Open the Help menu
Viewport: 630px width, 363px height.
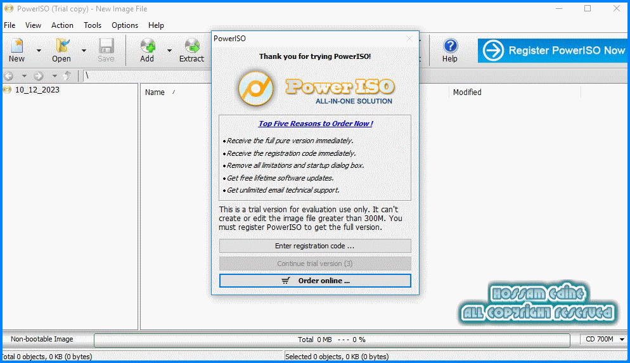(156, 25)
